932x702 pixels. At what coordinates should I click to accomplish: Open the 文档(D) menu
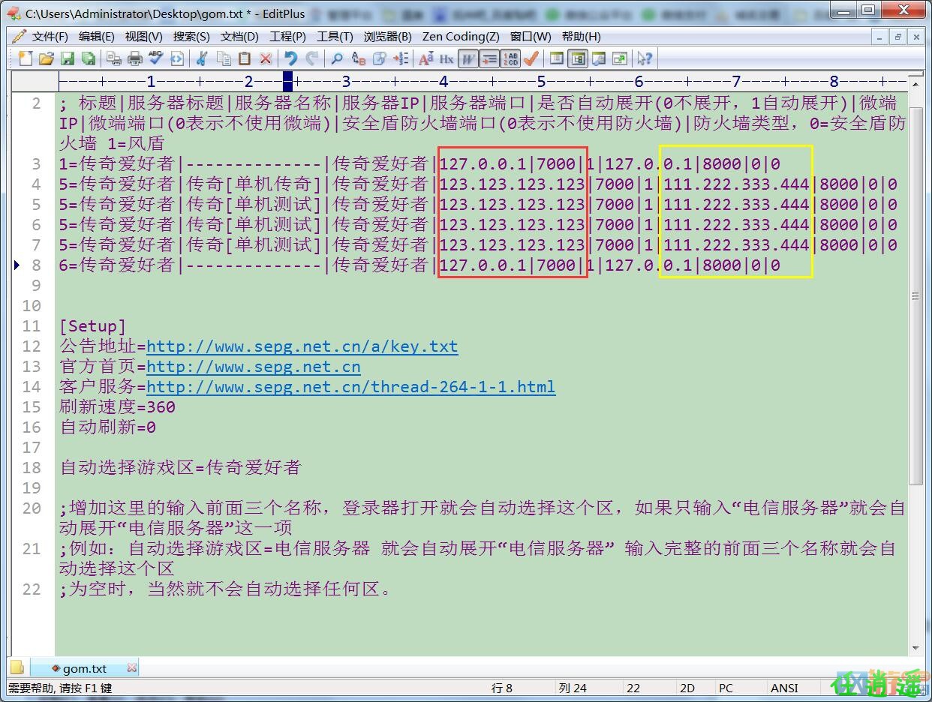point(239,36)
